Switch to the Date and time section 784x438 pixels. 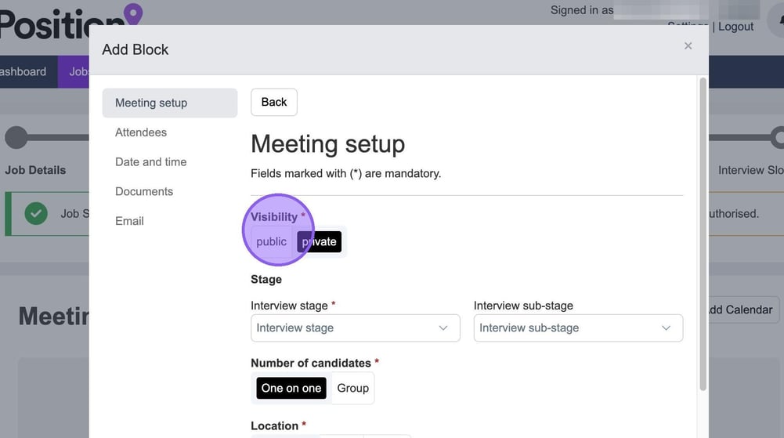tap(150, 162)
